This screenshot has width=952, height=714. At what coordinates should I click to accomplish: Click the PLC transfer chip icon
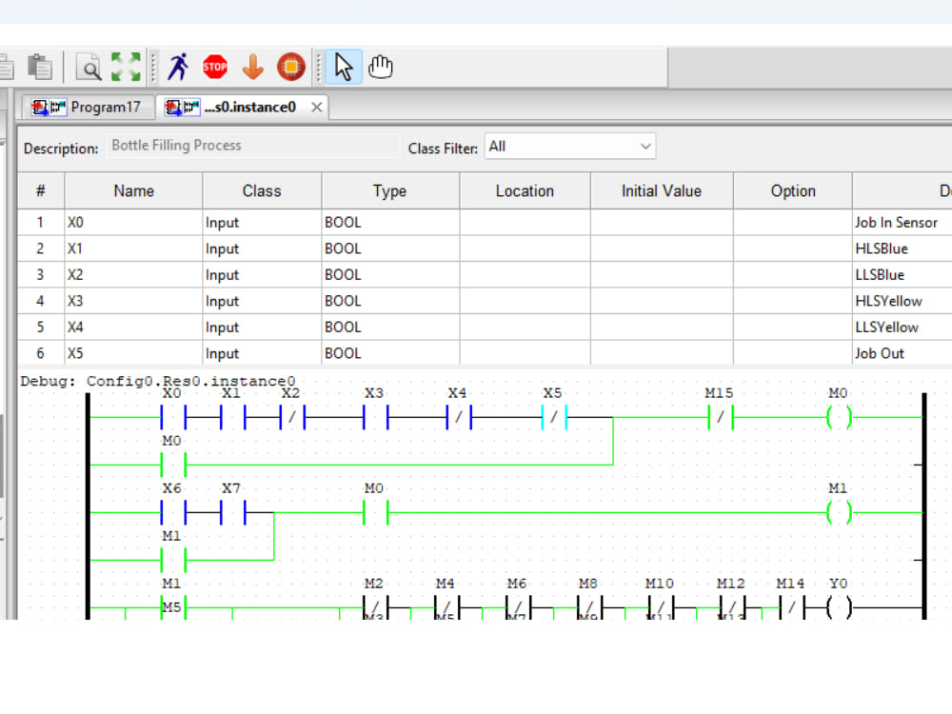tap(290, 67)
